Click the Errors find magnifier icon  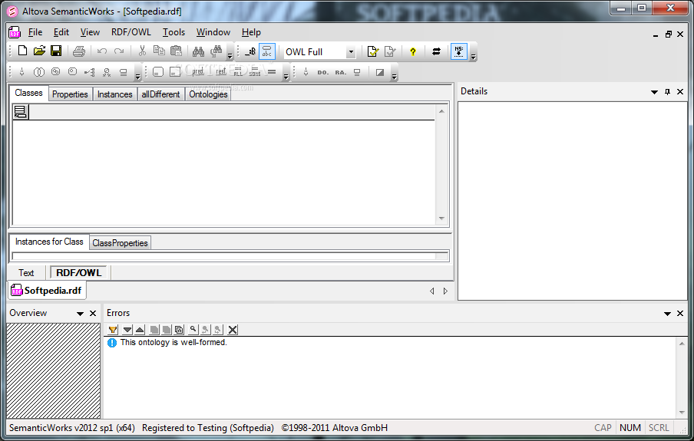click(193, 330)
